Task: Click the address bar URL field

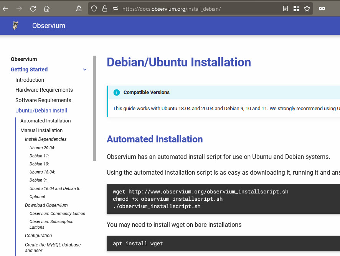Action: pyautogui.click(x=200, y=8)
